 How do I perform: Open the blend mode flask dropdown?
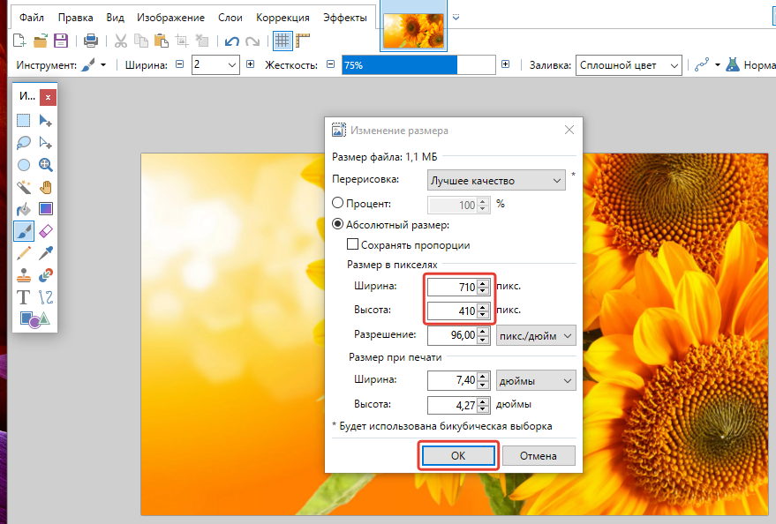[733, 64]
